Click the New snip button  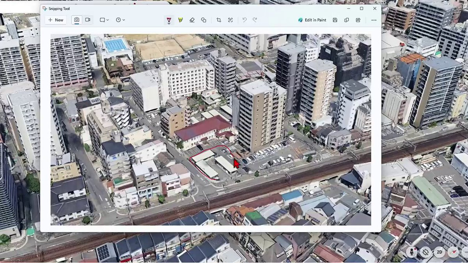coord(55,20)
